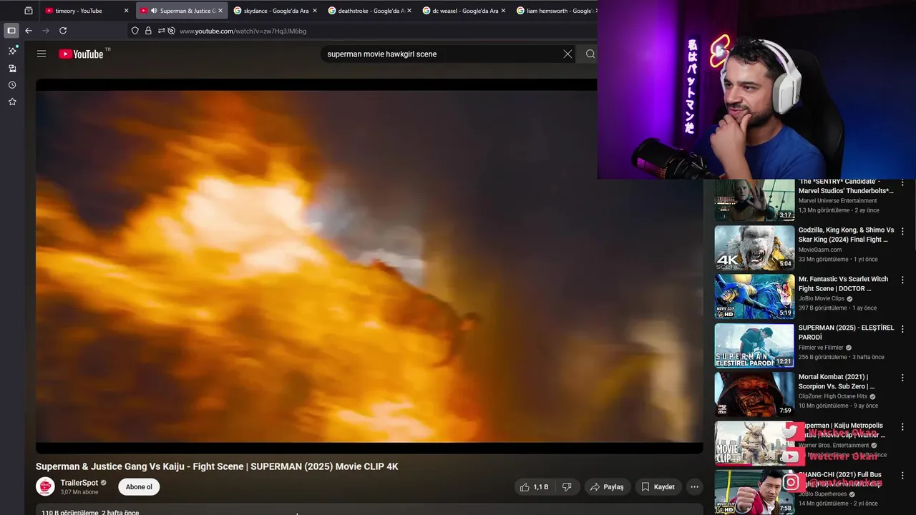The width and height of the screenshot is (916, 515).
Task: Open the SENTRY Candidate Thunderbolts video
Action: [x=754, y=200]
